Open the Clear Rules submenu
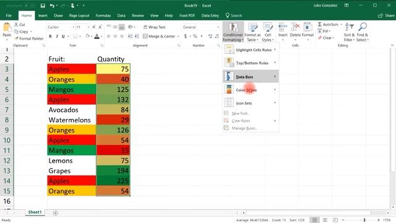Image resolution: width=396 pixels, height=223 pixels. pyautogui.click(x=251, y=121)
